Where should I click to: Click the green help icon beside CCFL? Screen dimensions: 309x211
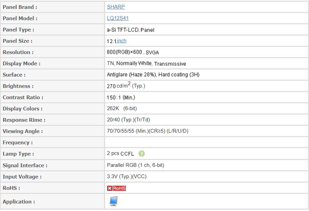(x=141, y=154)
